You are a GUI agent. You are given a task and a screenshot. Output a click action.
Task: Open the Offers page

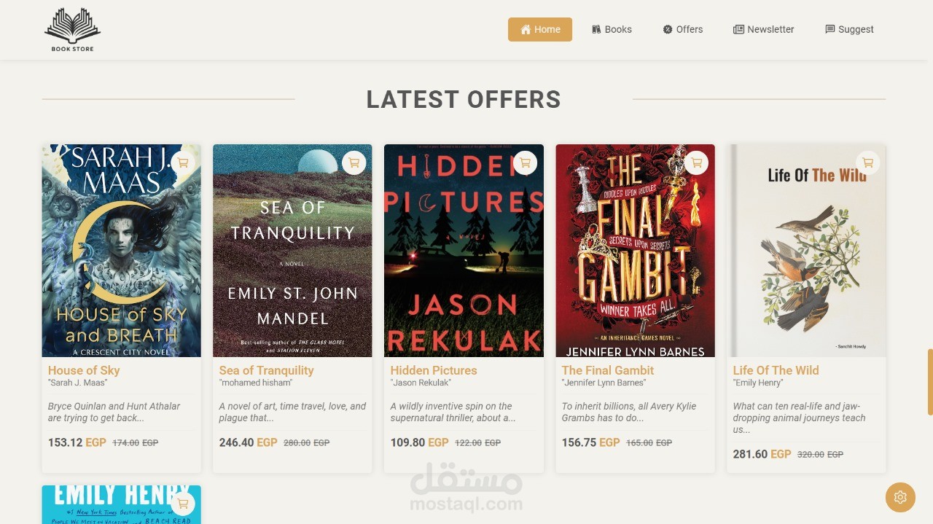pyautogui.click(x=683, y=29)
